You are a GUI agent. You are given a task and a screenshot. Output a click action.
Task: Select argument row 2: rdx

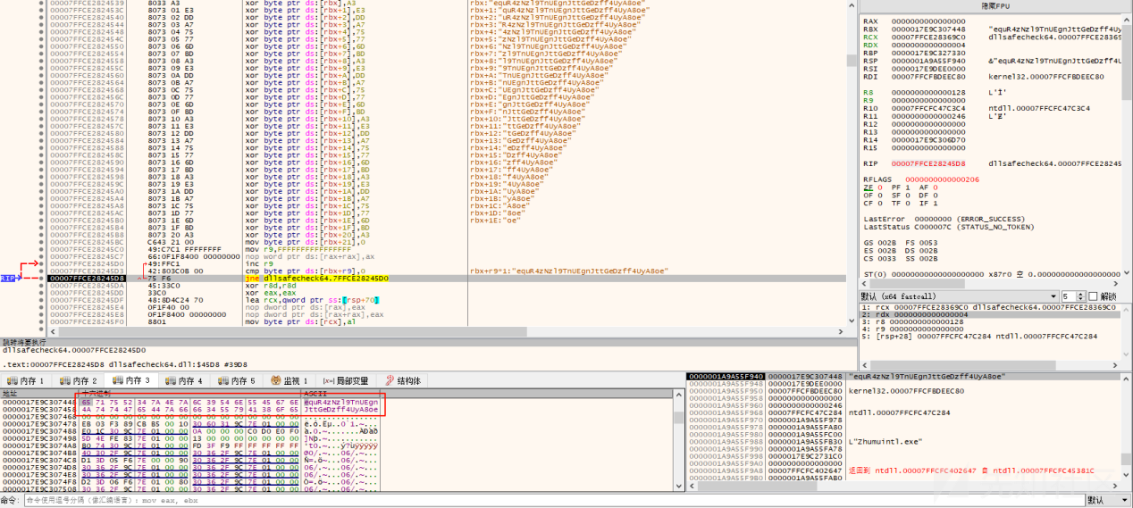[988, 314]
